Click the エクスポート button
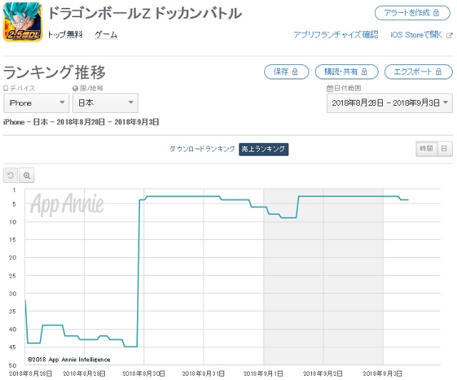This screenshot has height=380, width=457. coord(418,72)
